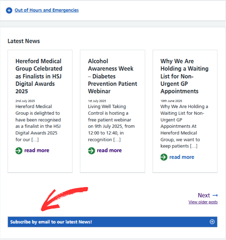Image resolution: width=226 pixels, height=240 pixels.
Task: Go to the Next news page
Action: pyautogui.click(x=204, y=195)
